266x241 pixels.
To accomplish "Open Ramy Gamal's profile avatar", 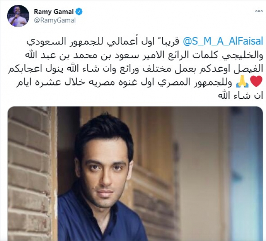I will coord(18,16).
